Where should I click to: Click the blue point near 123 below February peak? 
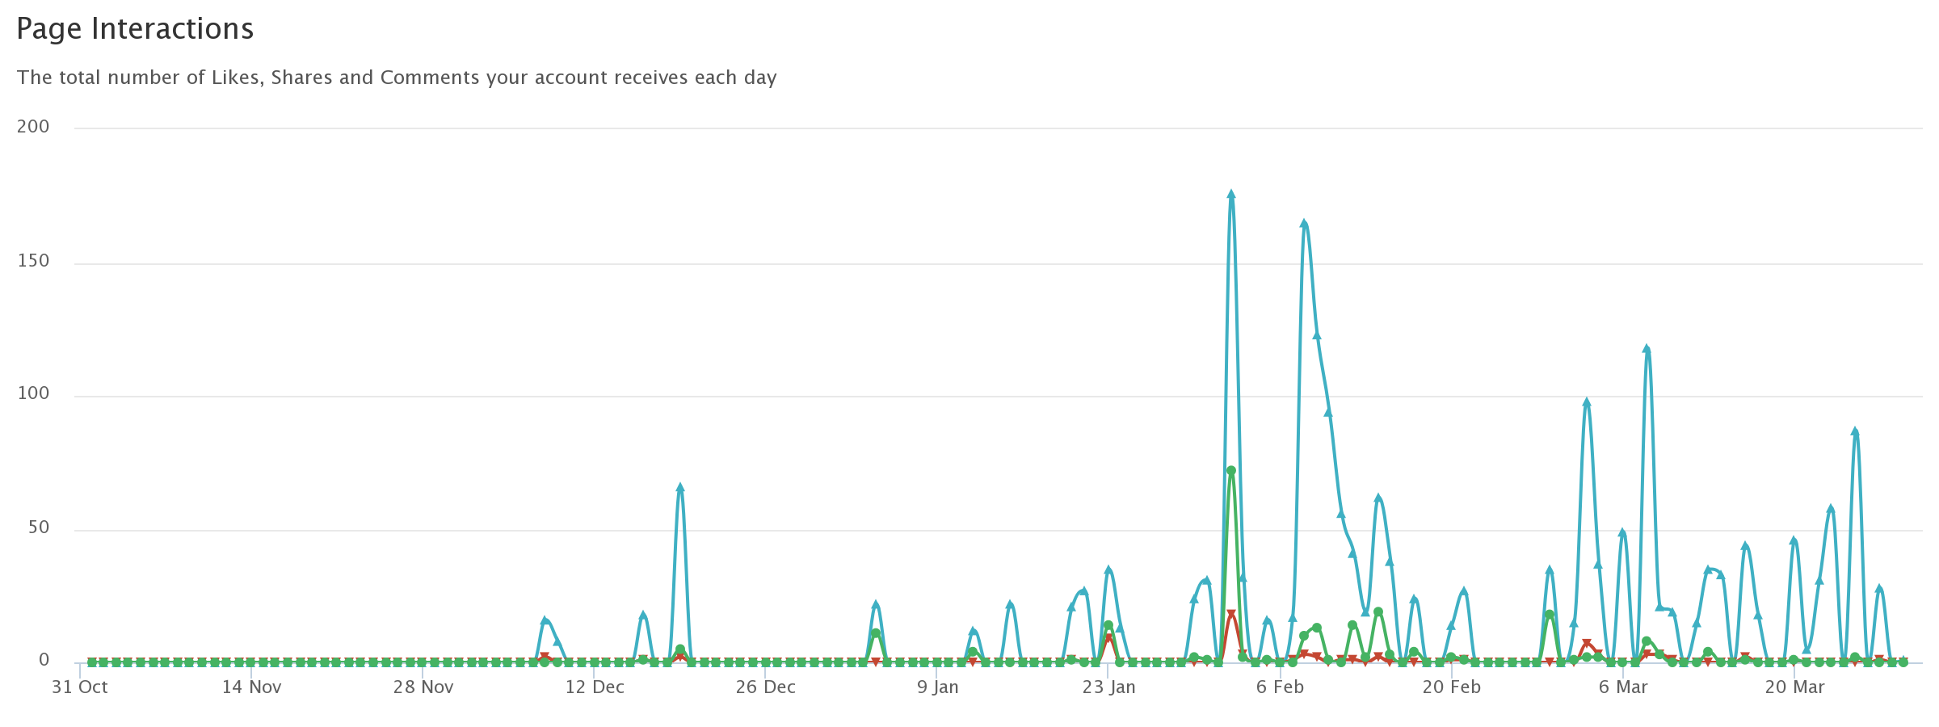[x=1317, y=336]
